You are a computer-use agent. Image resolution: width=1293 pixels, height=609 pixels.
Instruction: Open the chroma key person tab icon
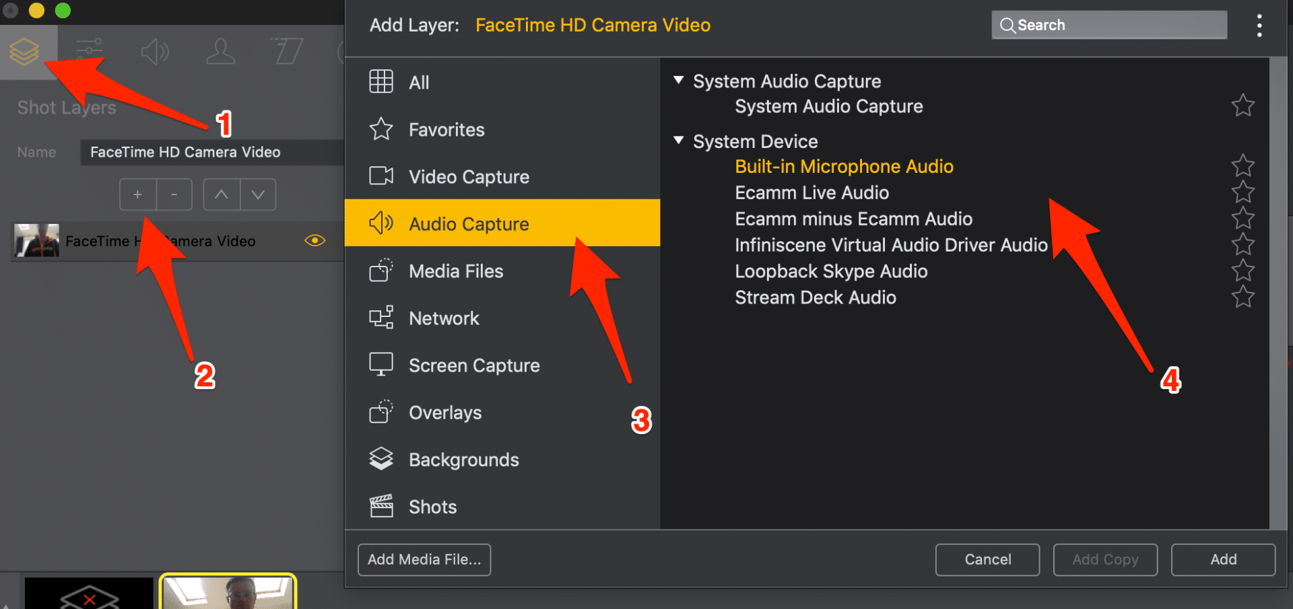(x=220, y=51)
